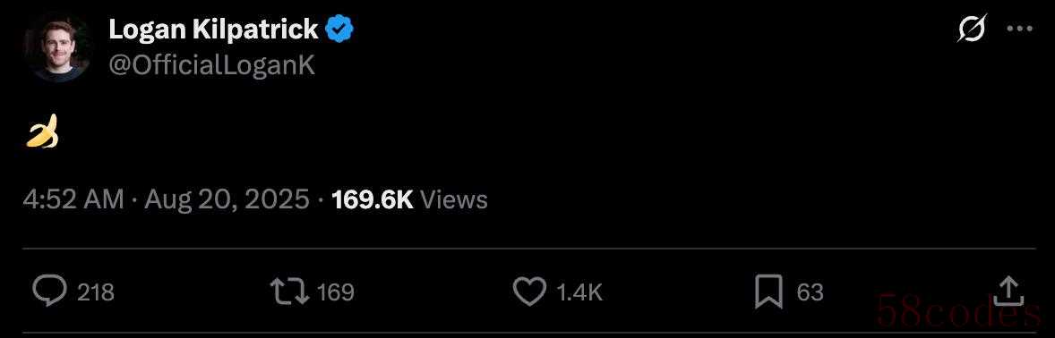Click the Logan Kilpatrick display name
1055x338 pixels.
click(213, 29)
